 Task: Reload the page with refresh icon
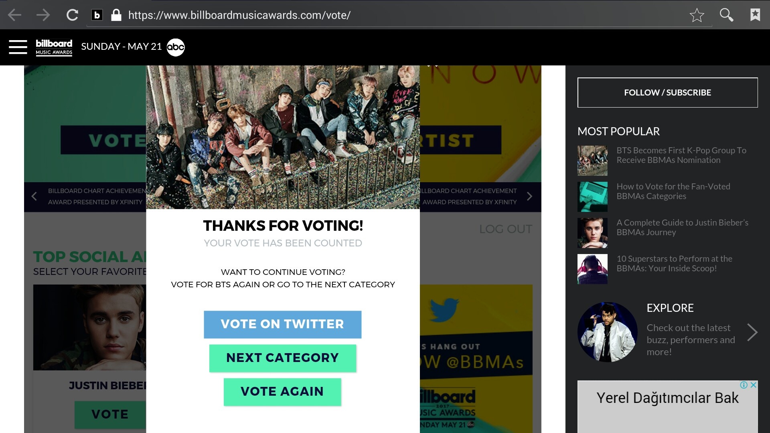[72, 15]
